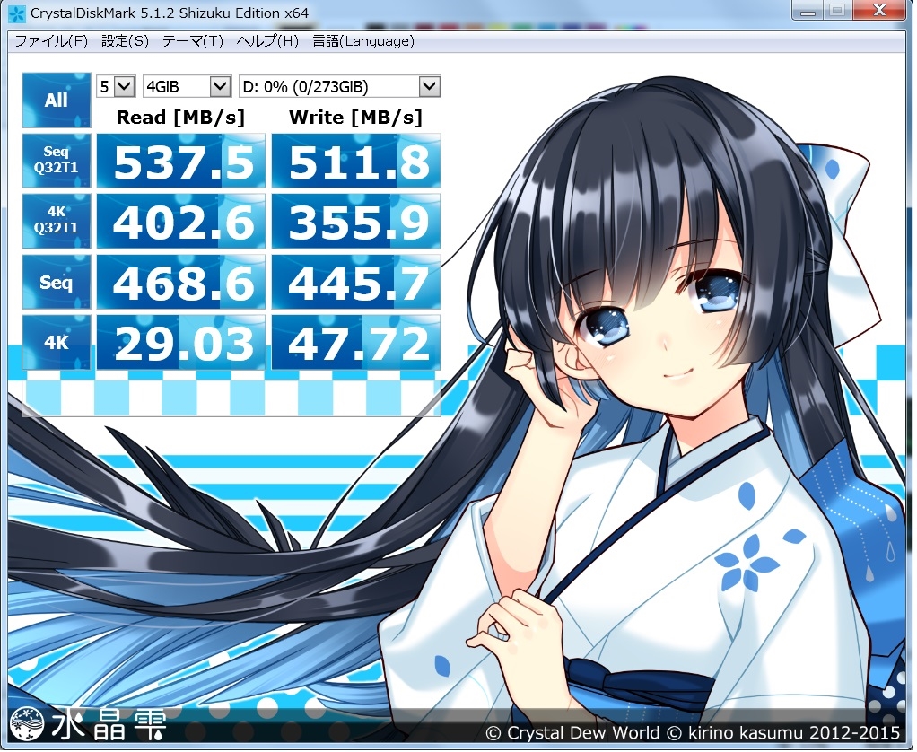Open the 言語(Language) menu
Screen dimensions: 917x752
tap(363, 41)
